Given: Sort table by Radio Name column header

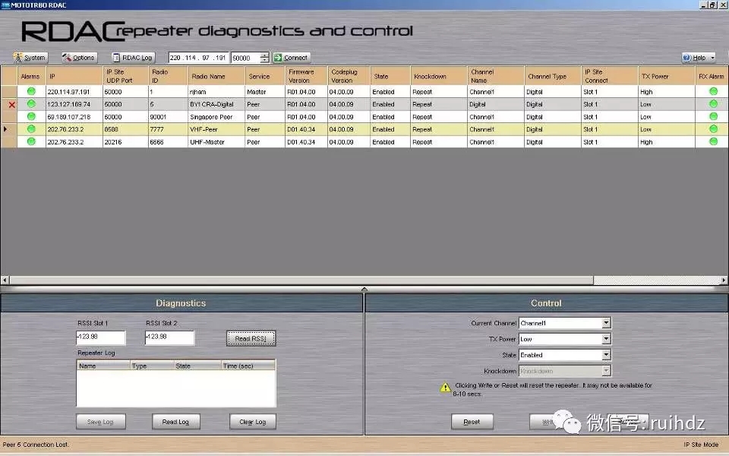Looking at the screenshot, I should click(209, 76).
